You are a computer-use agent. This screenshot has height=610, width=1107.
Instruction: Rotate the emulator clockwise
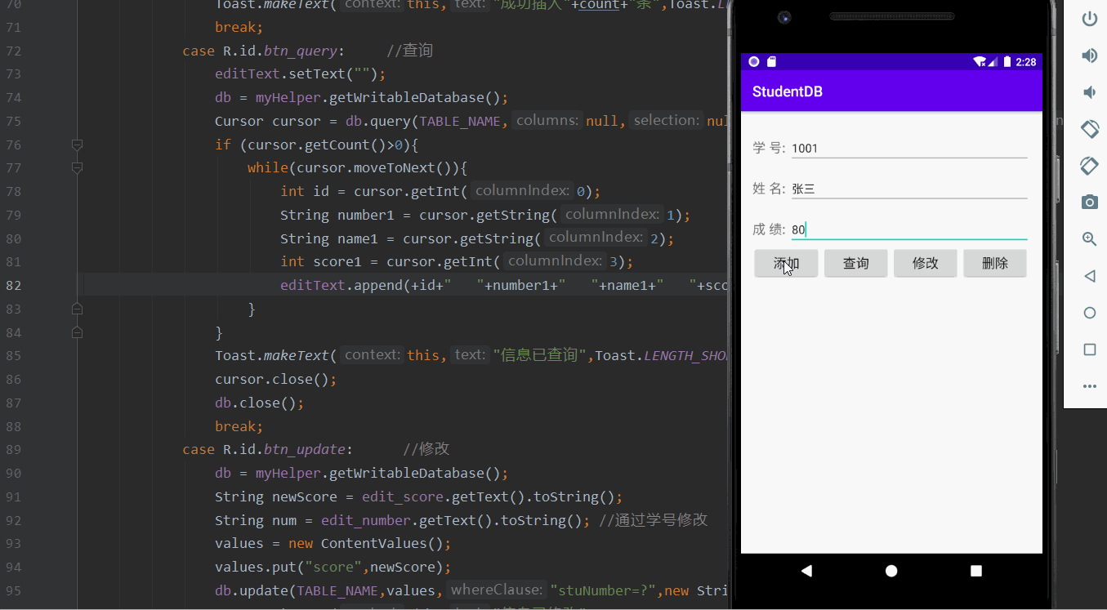pyautogui.click(x=1089, y=165)
